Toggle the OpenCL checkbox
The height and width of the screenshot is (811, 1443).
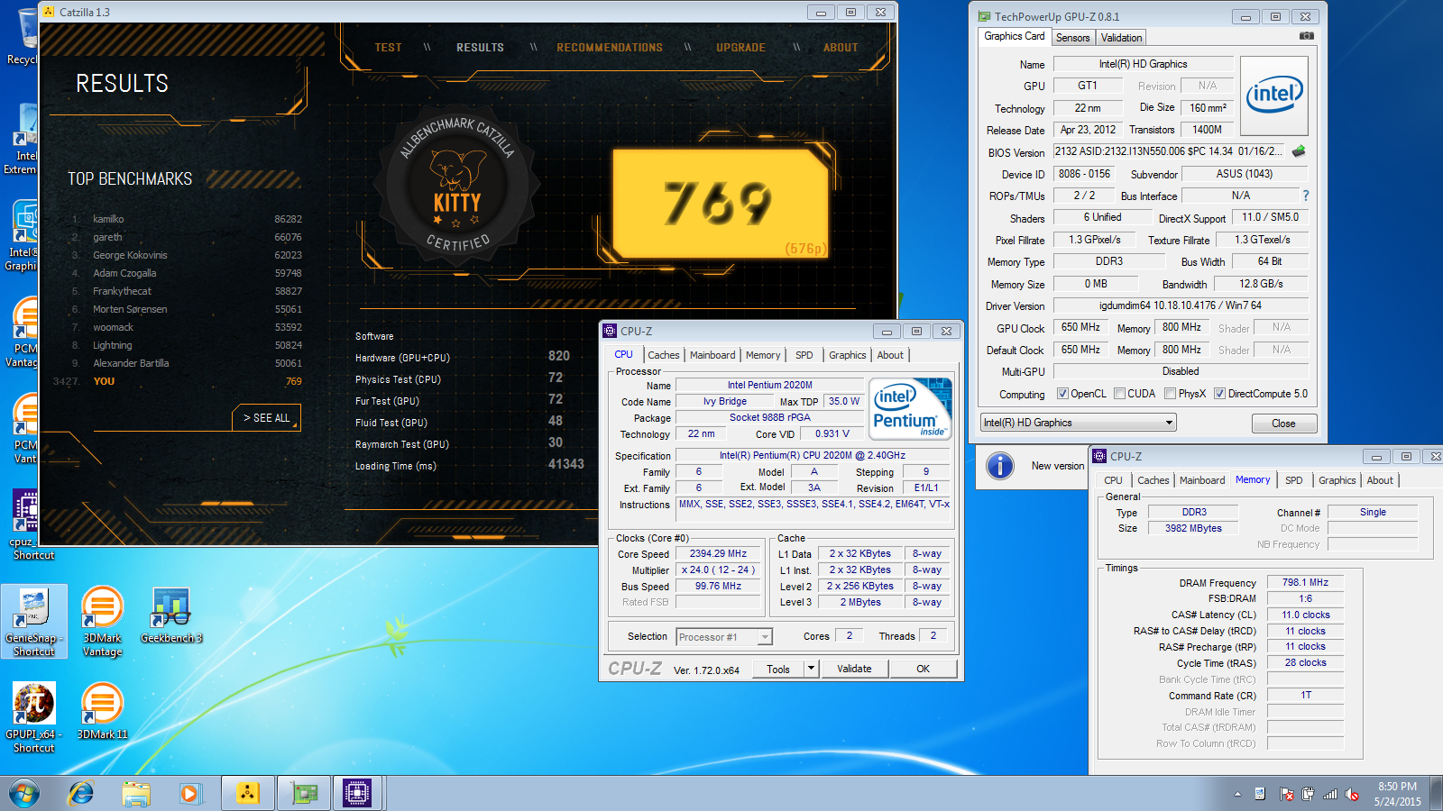click(1062, 394)
